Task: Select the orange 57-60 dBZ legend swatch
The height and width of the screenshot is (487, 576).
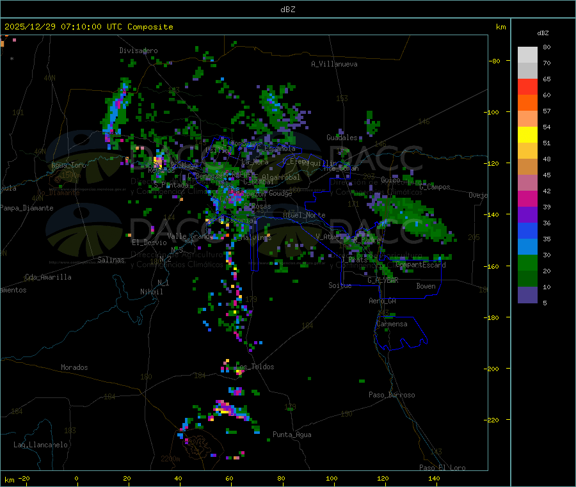Action: point(527,103)
